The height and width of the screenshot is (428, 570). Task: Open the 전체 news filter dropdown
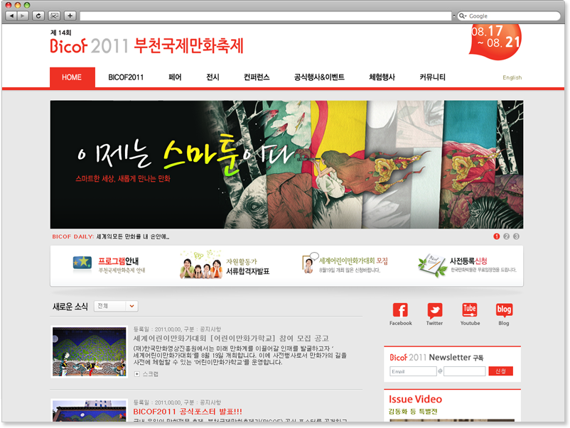point(116,306)
